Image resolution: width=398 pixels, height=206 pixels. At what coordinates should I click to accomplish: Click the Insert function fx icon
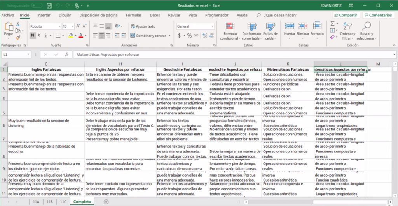click(66, 54)
